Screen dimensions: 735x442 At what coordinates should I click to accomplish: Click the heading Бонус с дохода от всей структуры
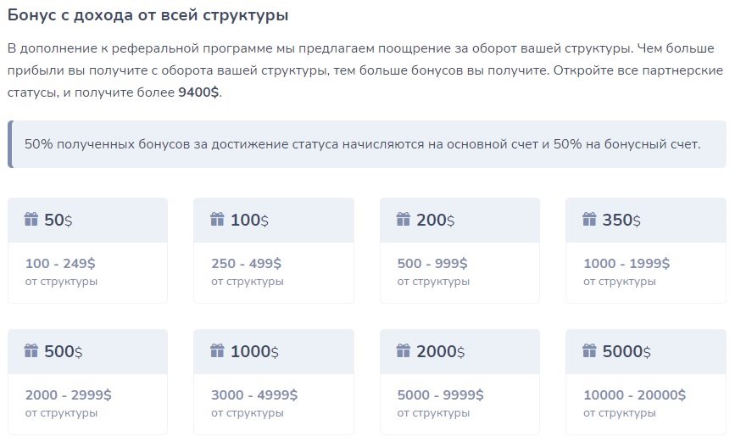click(148, 15)
